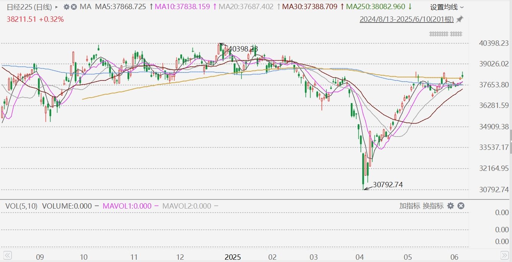The height and width of the screenshot is (262, 512).
Task: Click the MA label next to the gear
Action: coord(85,7)
